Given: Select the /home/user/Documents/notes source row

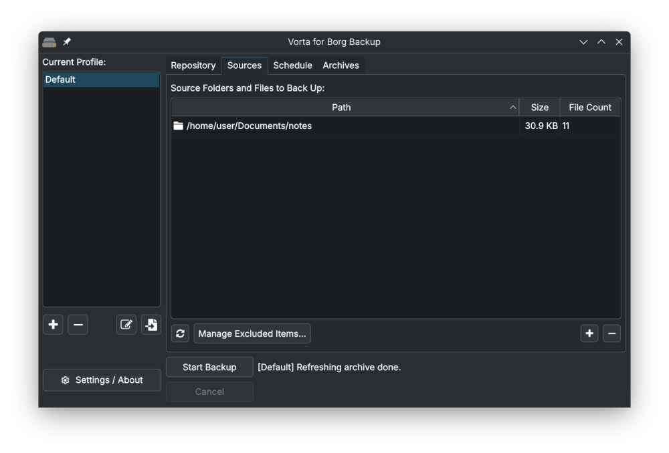Looking at the screenshot, I should click(249, 126).
